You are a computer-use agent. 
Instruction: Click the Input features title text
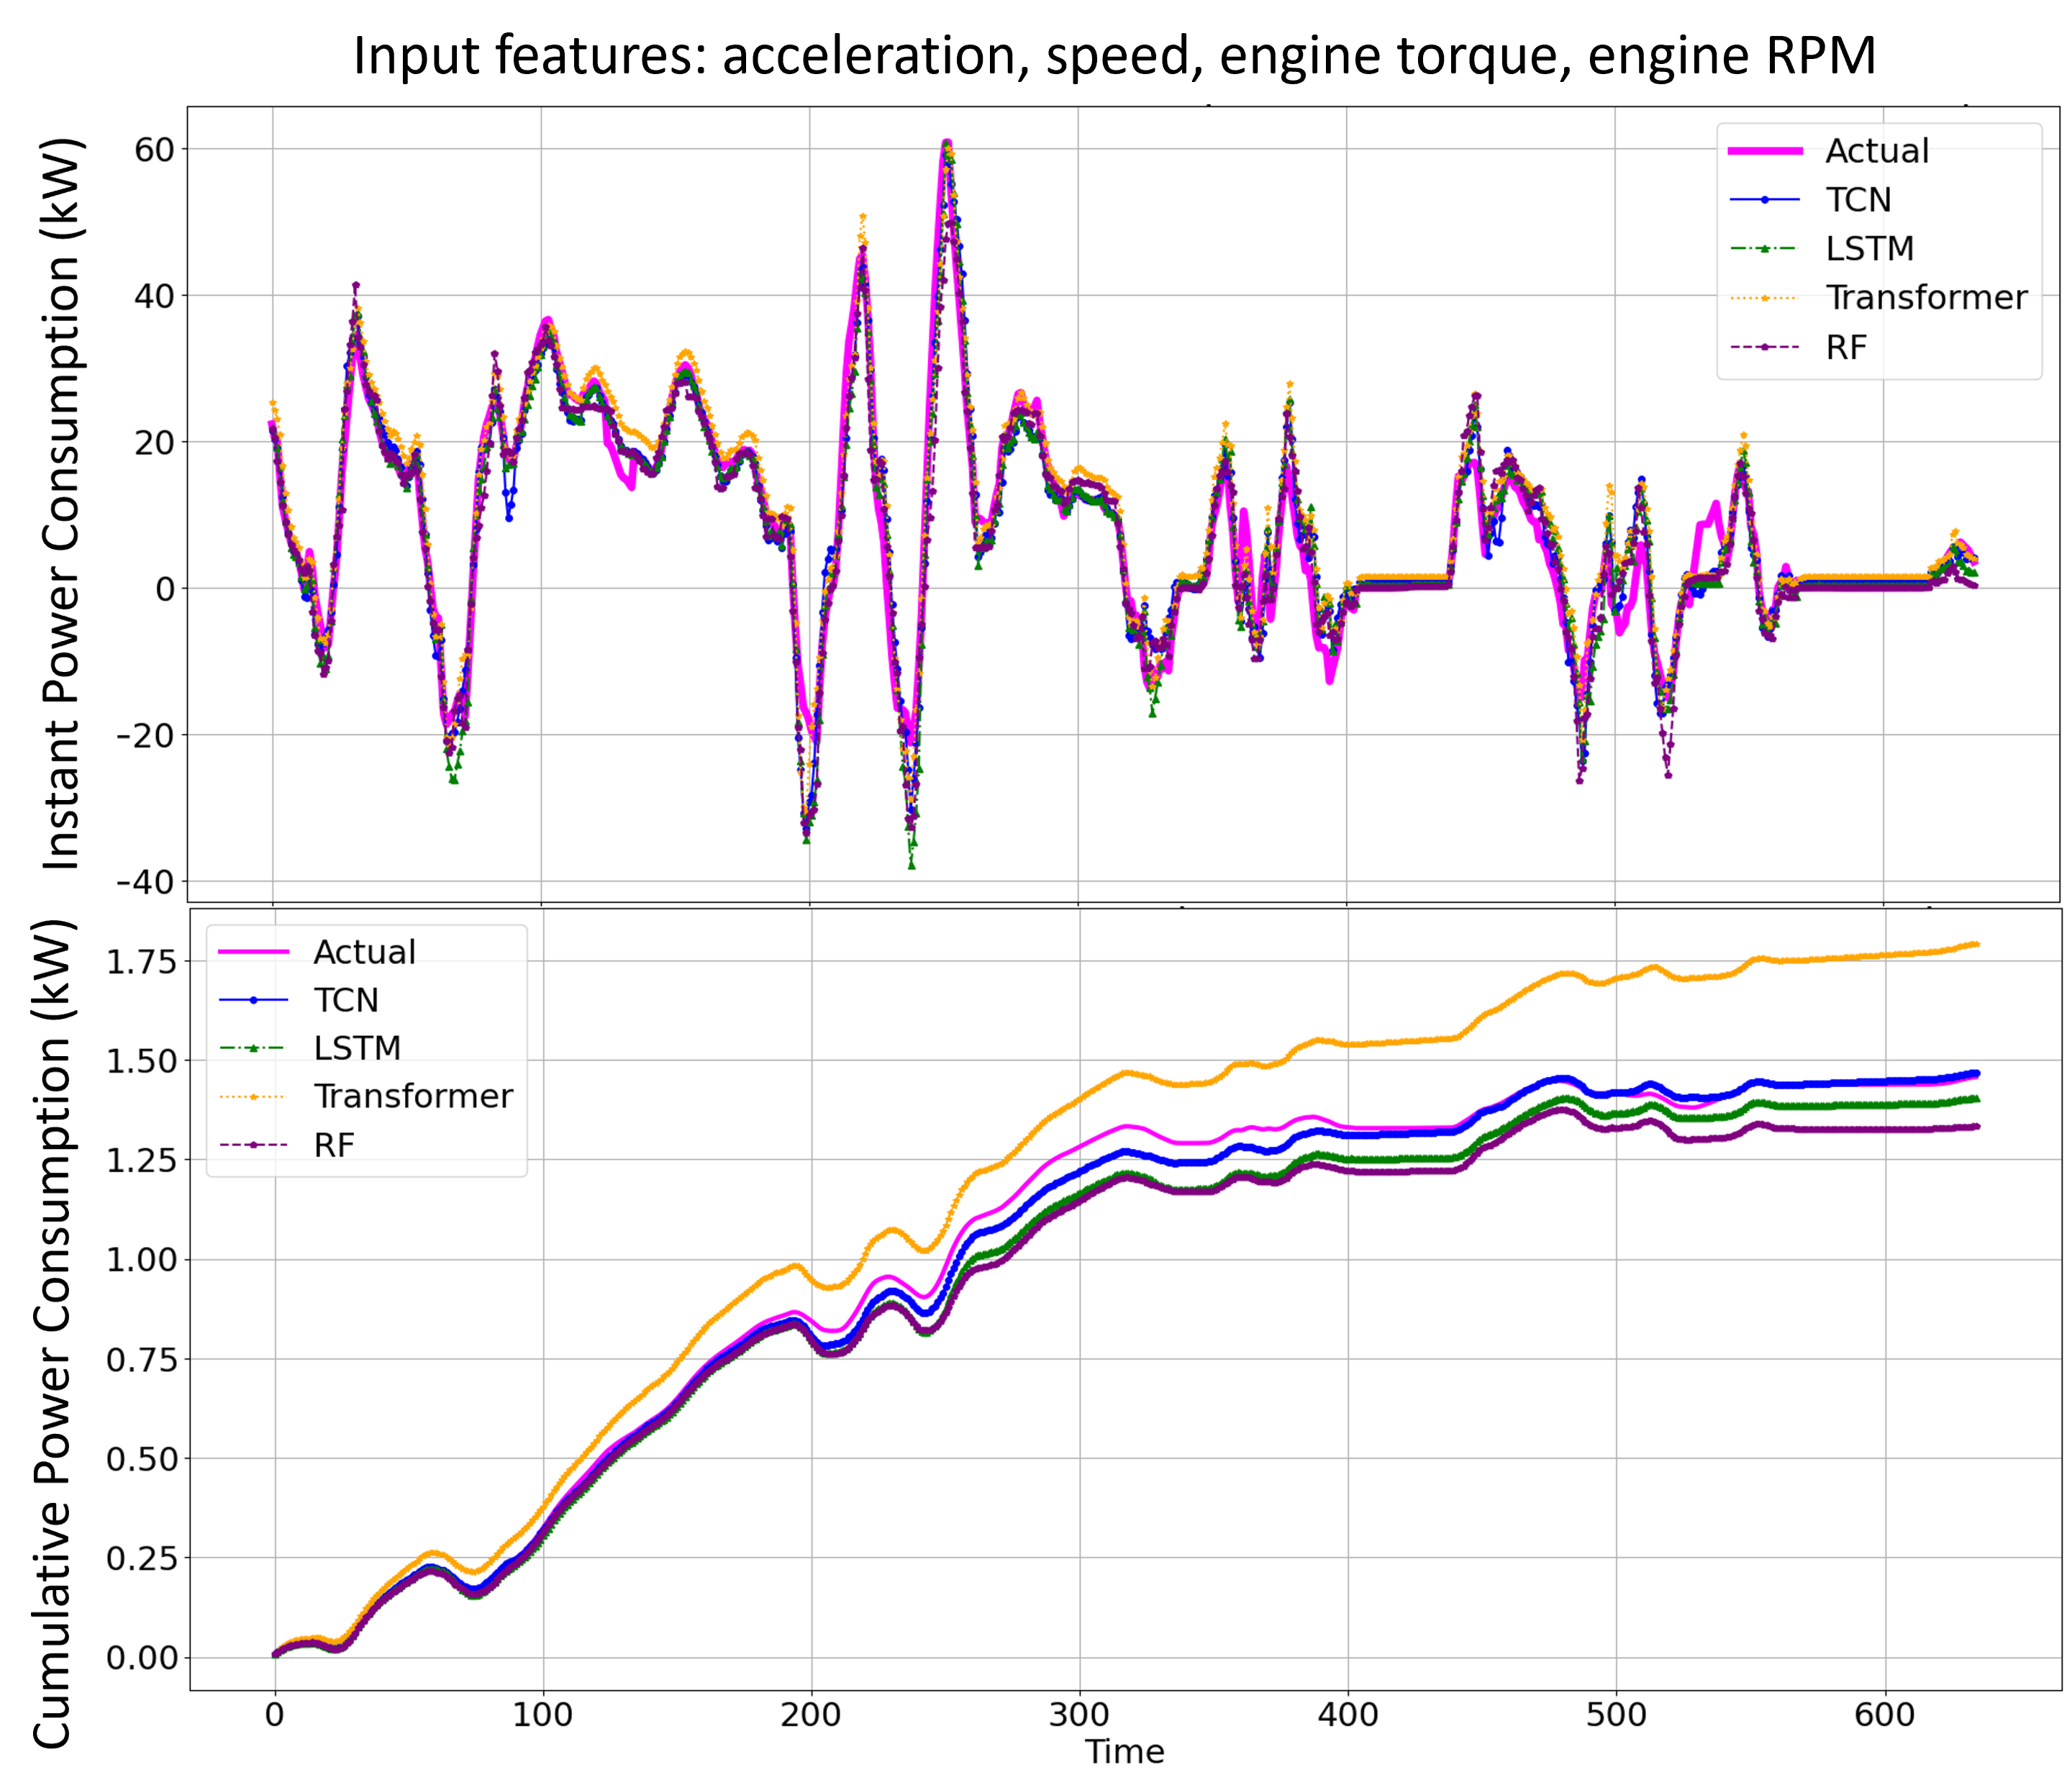tap(1114, 56)
